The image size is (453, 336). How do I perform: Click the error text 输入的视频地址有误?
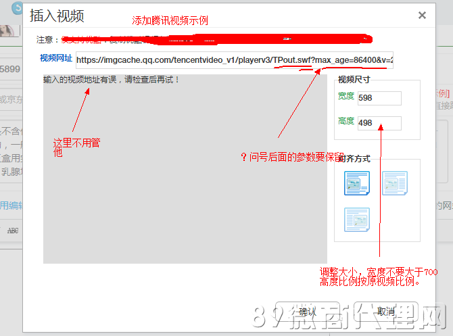pos(80,80)
